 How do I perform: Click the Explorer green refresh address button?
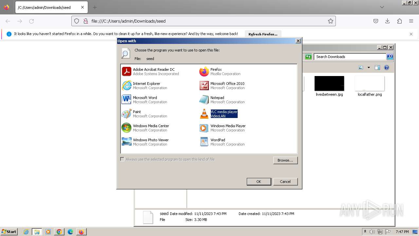tap(308, 57)
